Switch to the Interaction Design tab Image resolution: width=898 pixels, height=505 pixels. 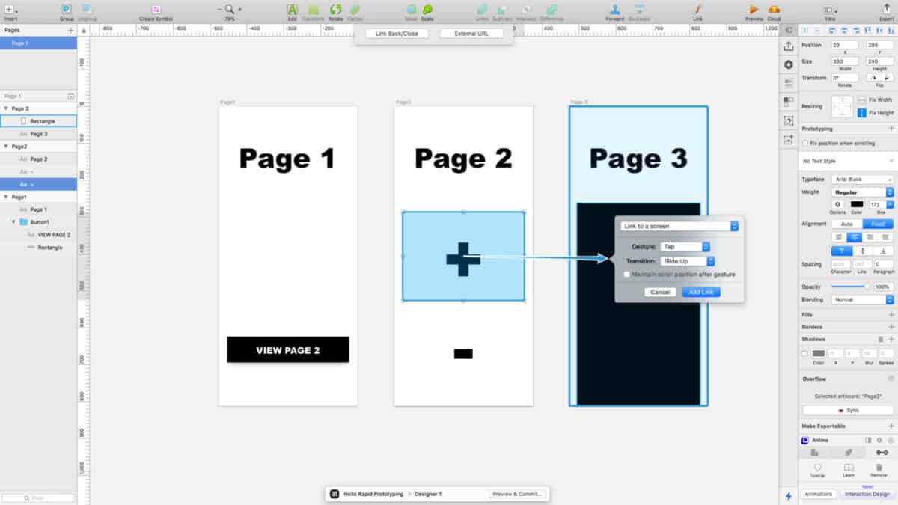(x=867, y=495)
